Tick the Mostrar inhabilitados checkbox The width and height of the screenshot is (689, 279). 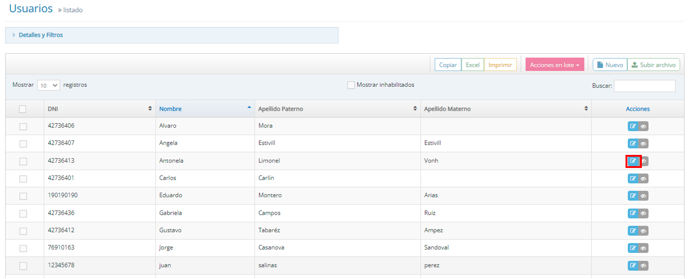point(351,85)
